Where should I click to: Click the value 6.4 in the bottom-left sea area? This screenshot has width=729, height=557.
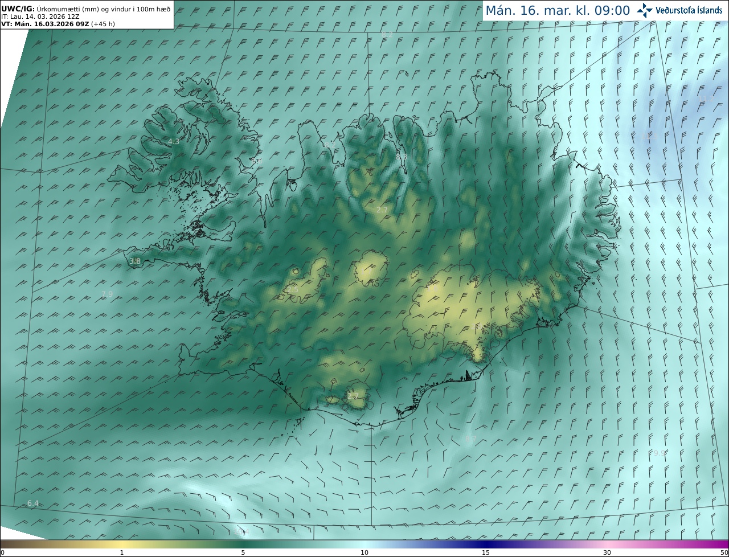pos(33,503)
